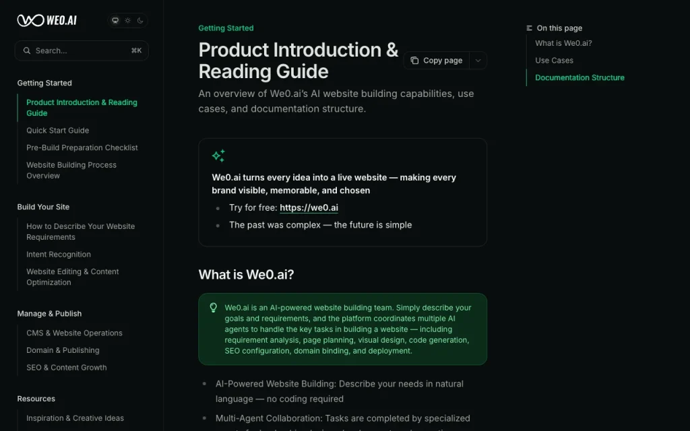Click the On this page list icon
Screen dimensions: 690x431
[530, 28]
